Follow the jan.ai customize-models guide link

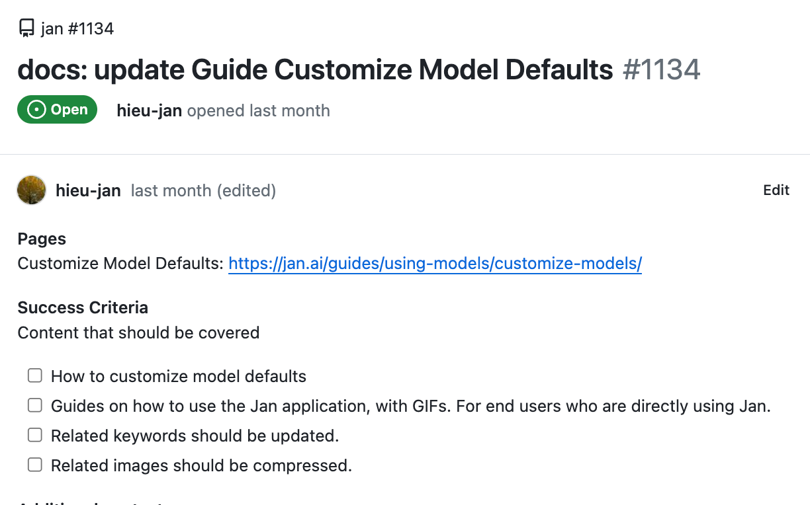click(x=435, y=264)
